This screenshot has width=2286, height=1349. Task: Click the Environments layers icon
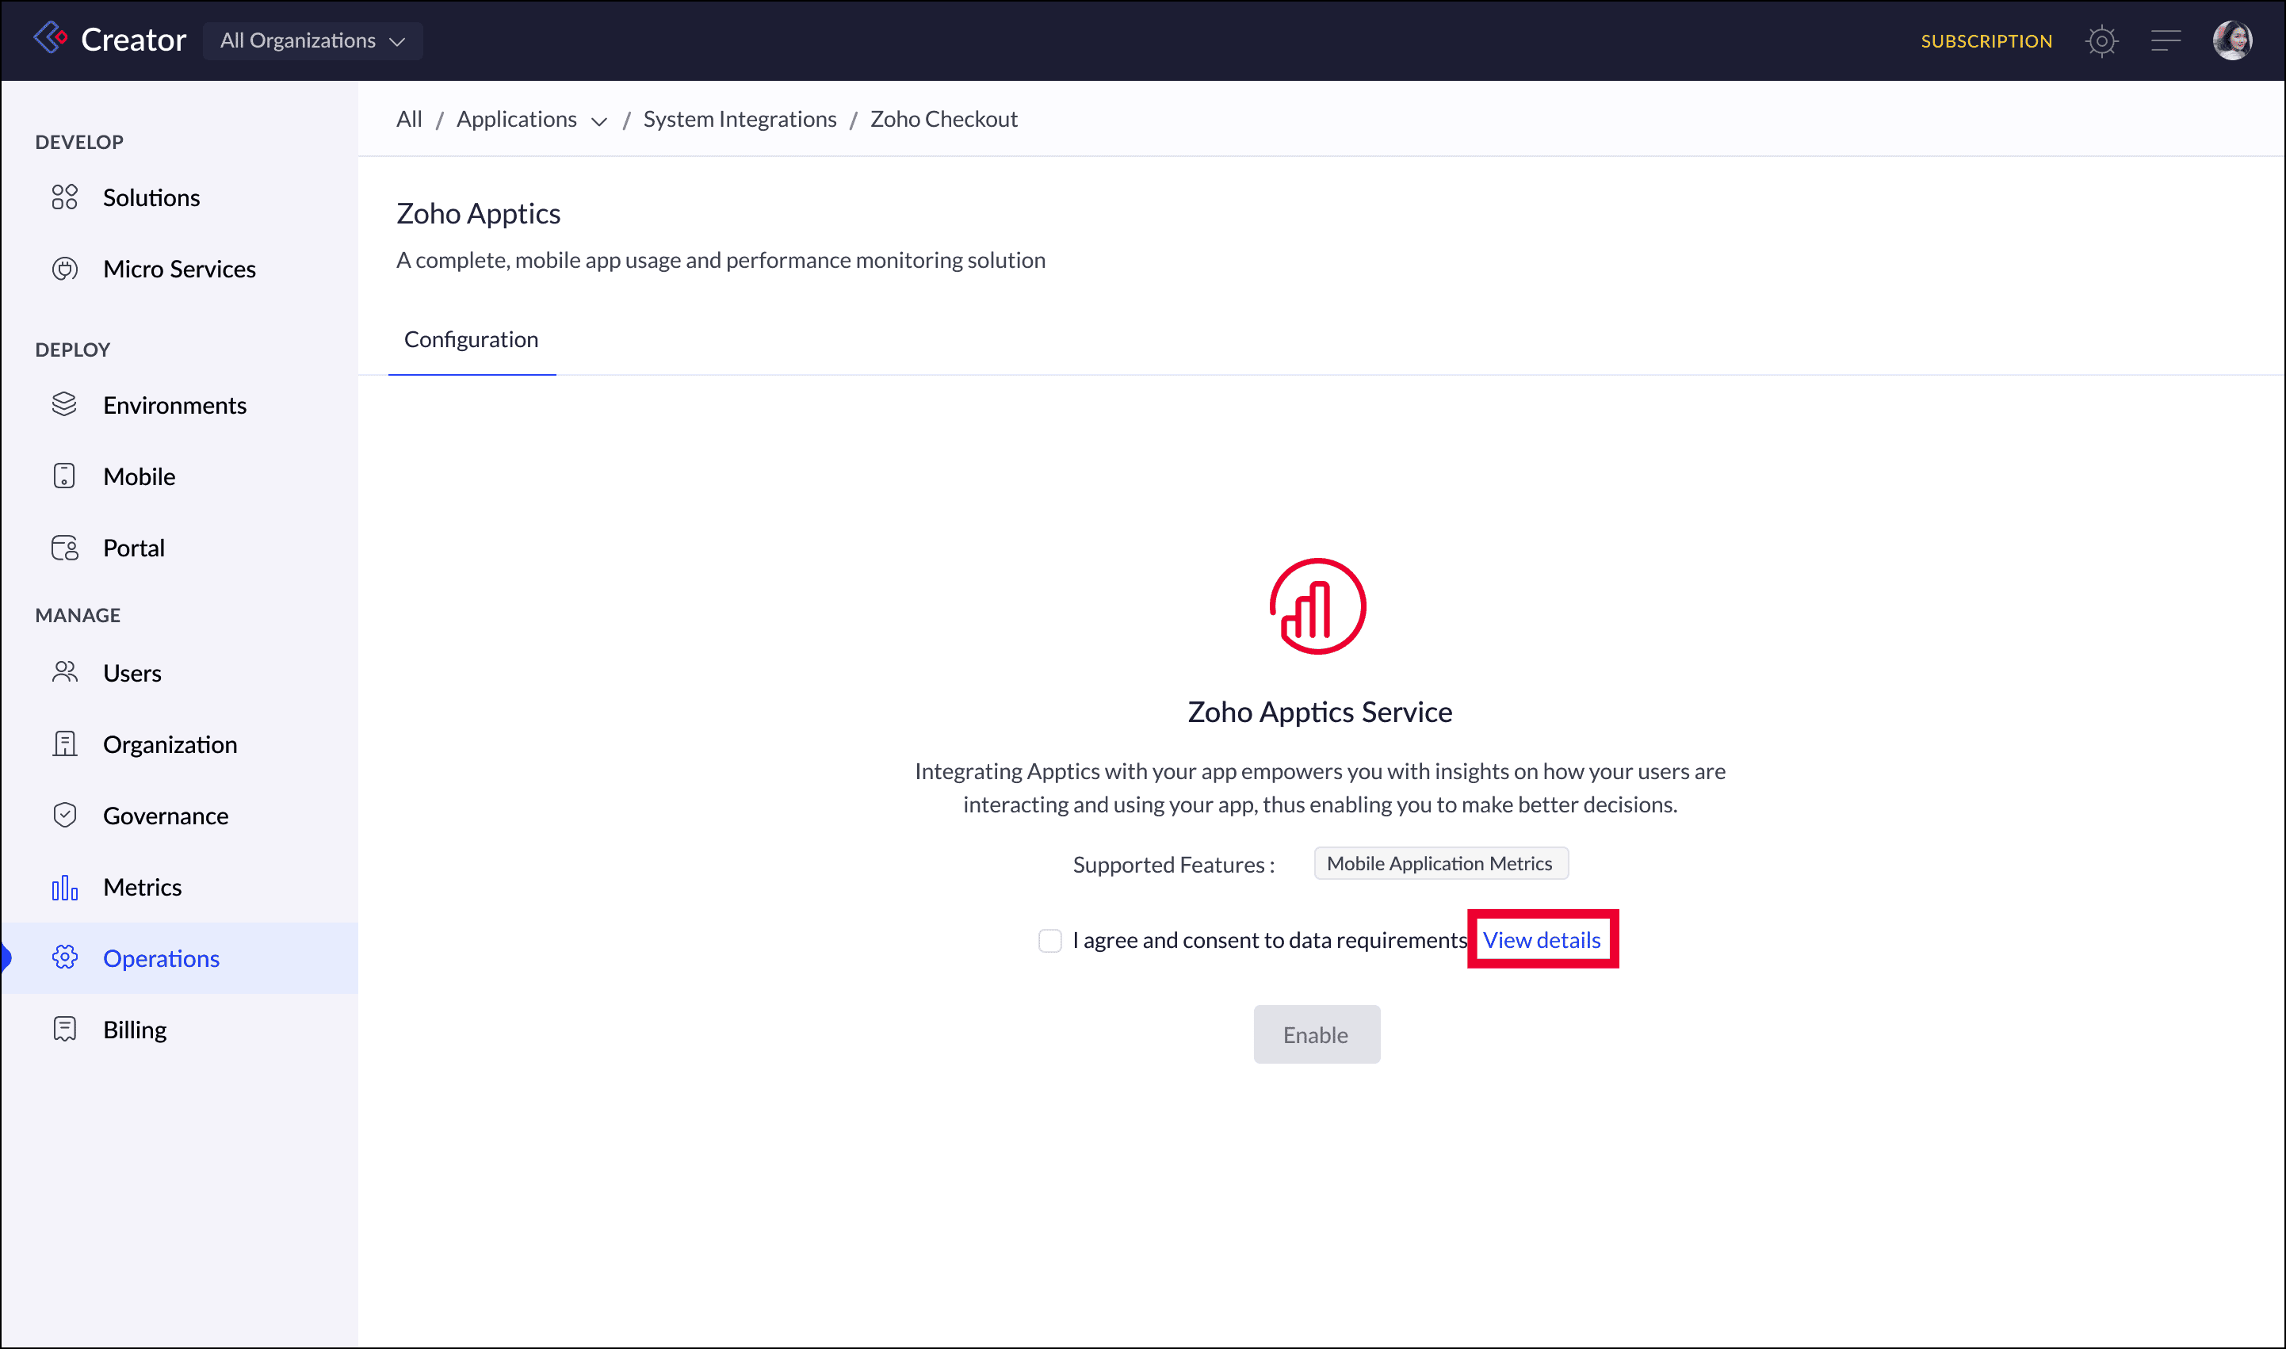click(64, 404)
